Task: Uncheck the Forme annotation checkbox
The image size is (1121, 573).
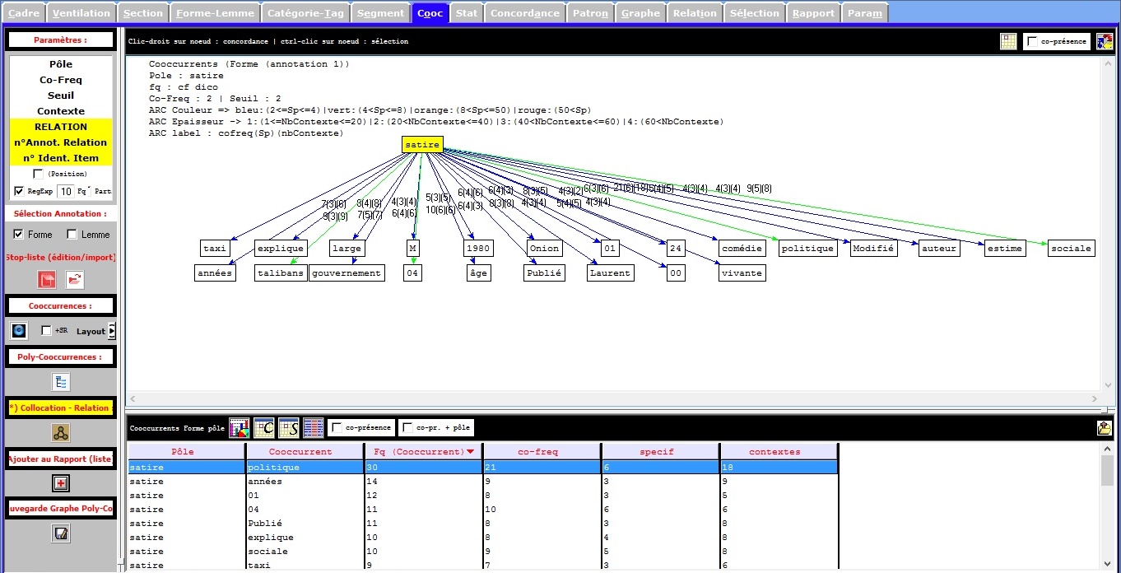Action: click(x=19, y=234)
